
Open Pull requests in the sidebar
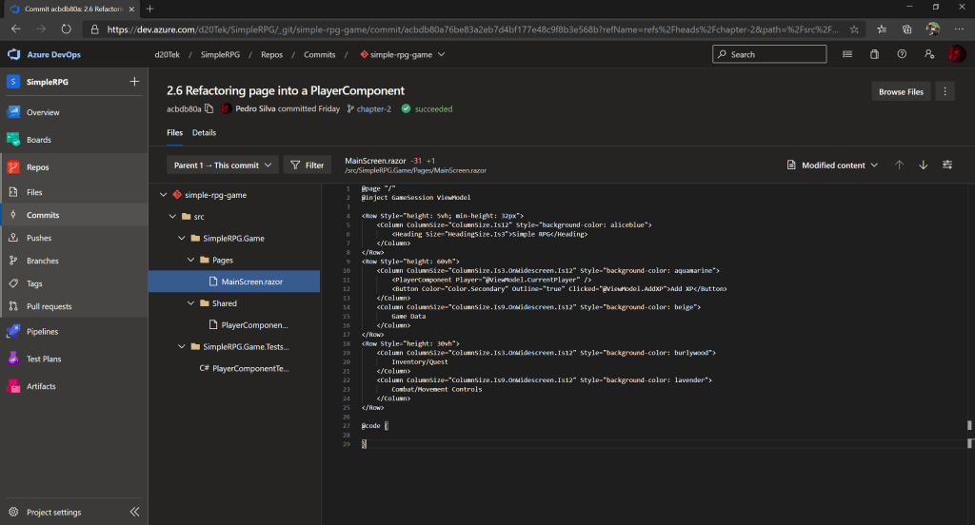[49, 306]
